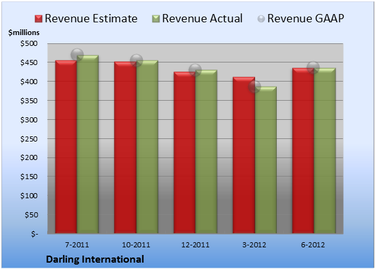375x269 pixels.
Task: Click the $500 axis value
Action: point(29,43)
